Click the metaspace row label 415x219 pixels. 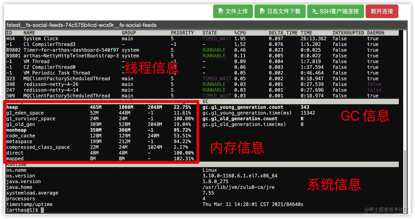point(19,142)
